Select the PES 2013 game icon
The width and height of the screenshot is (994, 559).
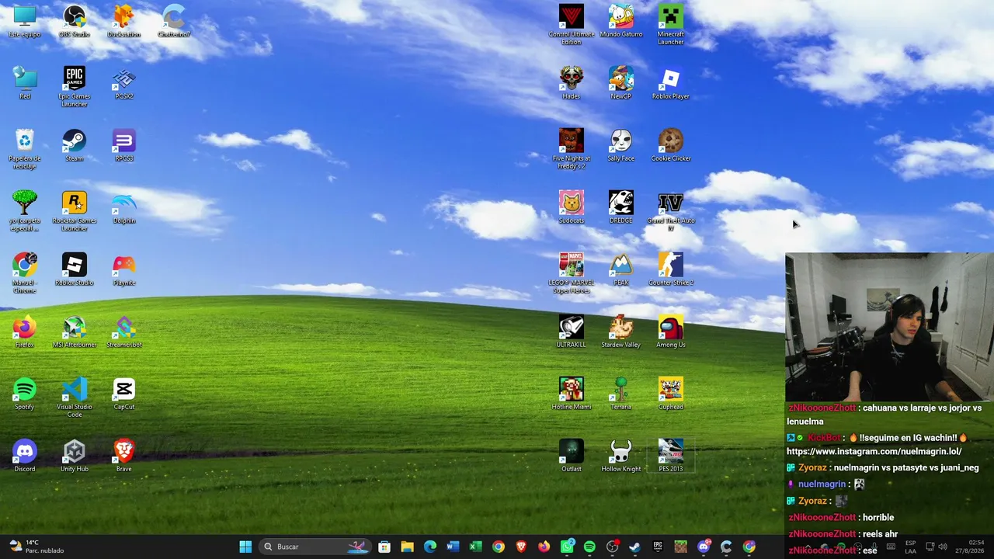[671, 456]
